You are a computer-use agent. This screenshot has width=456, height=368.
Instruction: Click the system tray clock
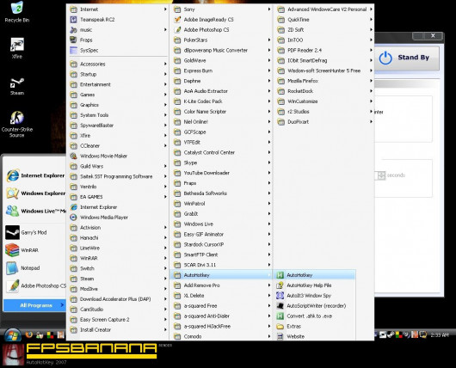tap(440, 335)
